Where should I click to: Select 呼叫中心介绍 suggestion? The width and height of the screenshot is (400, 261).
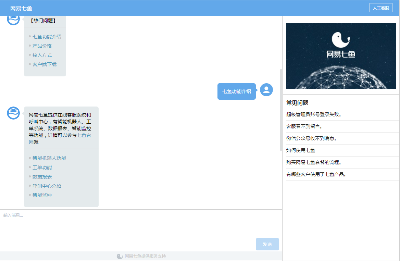(47, 186)
